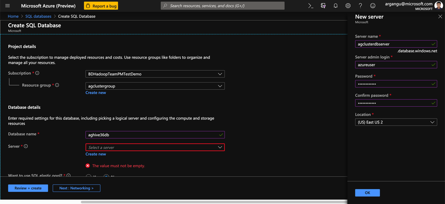The image size is (445, 204).
Task: Expand the Resource group dropdown agclustergroup
Action: tap(155, 86)
